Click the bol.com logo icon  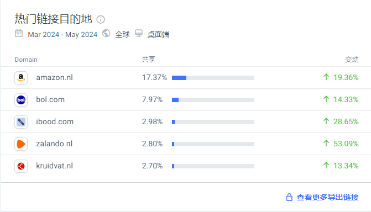point(21,100)
